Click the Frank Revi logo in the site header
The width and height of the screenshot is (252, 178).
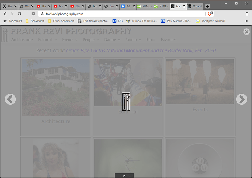[5, 34]
